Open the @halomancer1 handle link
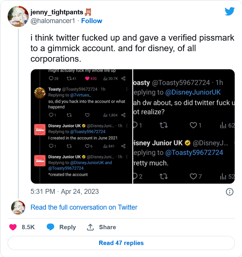This screenshot has height=257, width=242. click(53, 21)
